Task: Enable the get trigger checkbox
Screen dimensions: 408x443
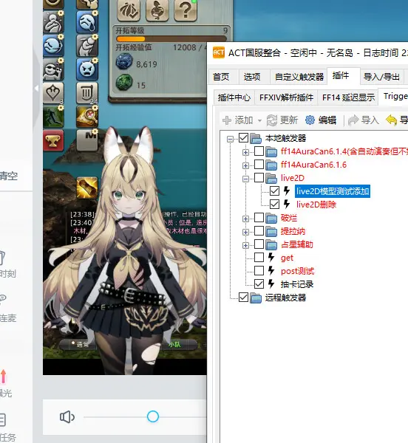Action: [259, 258]
